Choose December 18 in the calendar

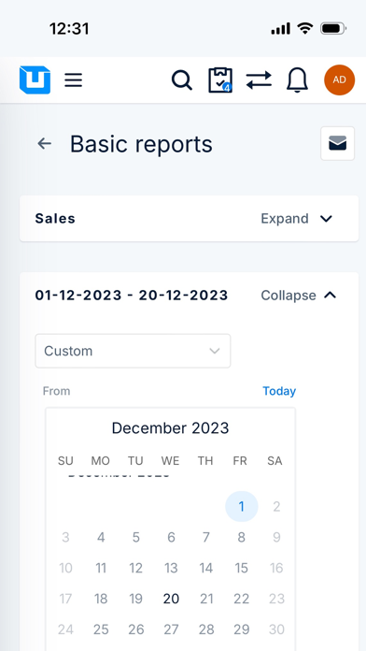101,599
